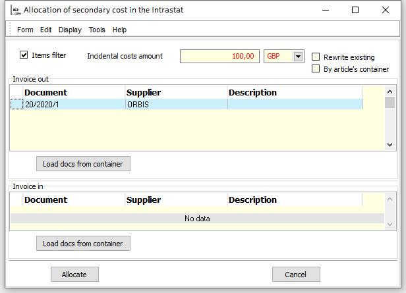Click the K2 application icon in title bar
The height and width of the screenshot is (293, 406).
click(x=15, y=10)
